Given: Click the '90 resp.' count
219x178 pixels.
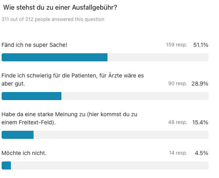Looking at the screenshot, I should point(178,84).
